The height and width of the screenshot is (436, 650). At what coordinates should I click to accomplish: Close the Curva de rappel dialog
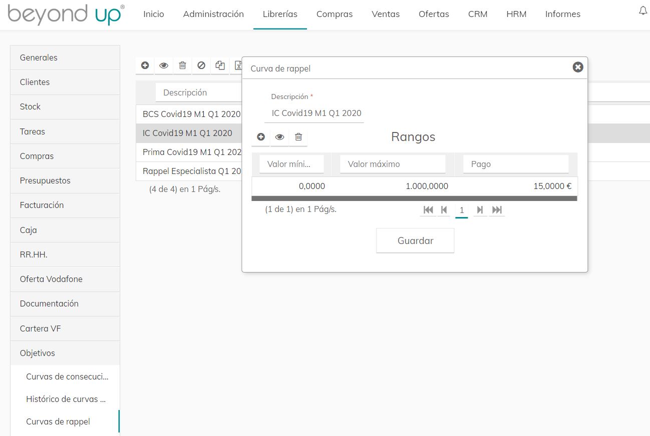click(578, 67)
